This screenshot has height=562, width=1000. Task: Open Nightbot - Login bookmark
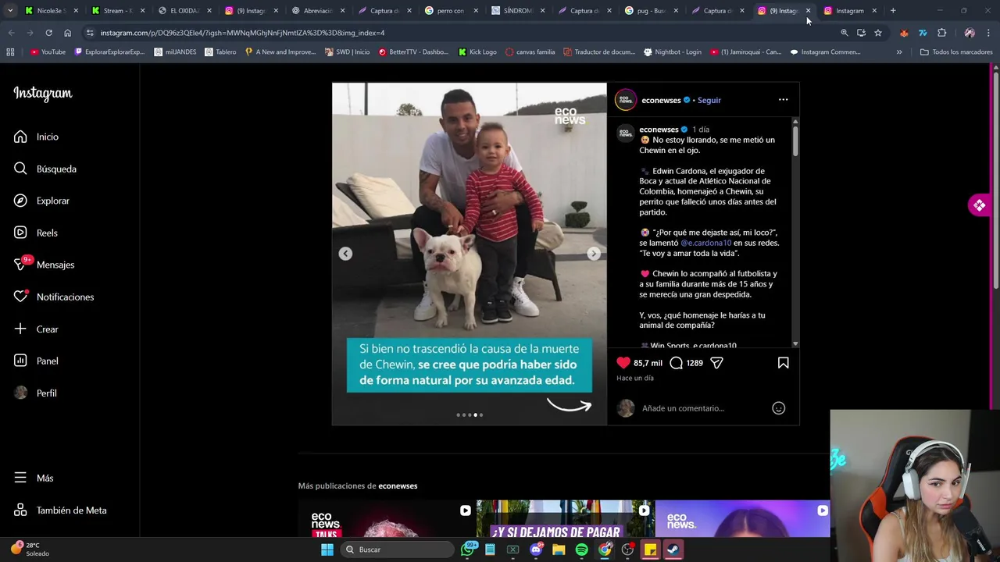coord(672,52)
